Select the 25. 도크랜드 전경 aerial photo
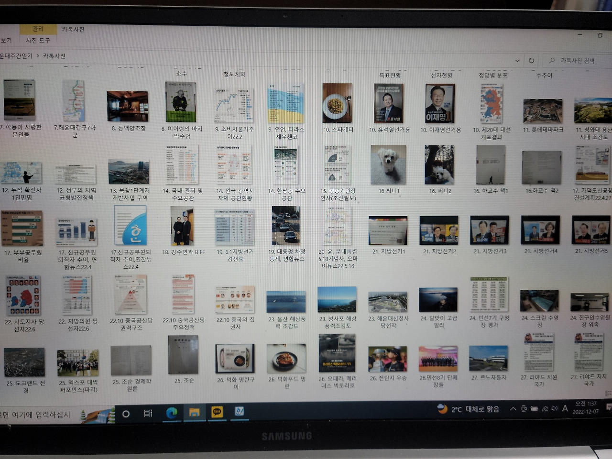 pyautogui.click(x=24, y=362)
